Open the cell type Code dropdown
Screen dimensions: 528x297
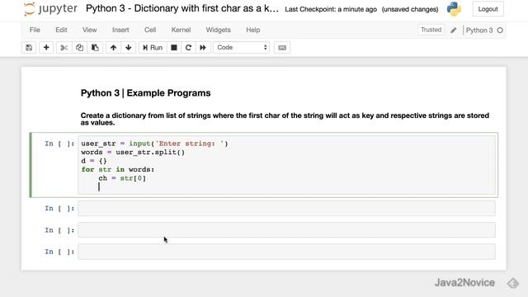[242, 48]
